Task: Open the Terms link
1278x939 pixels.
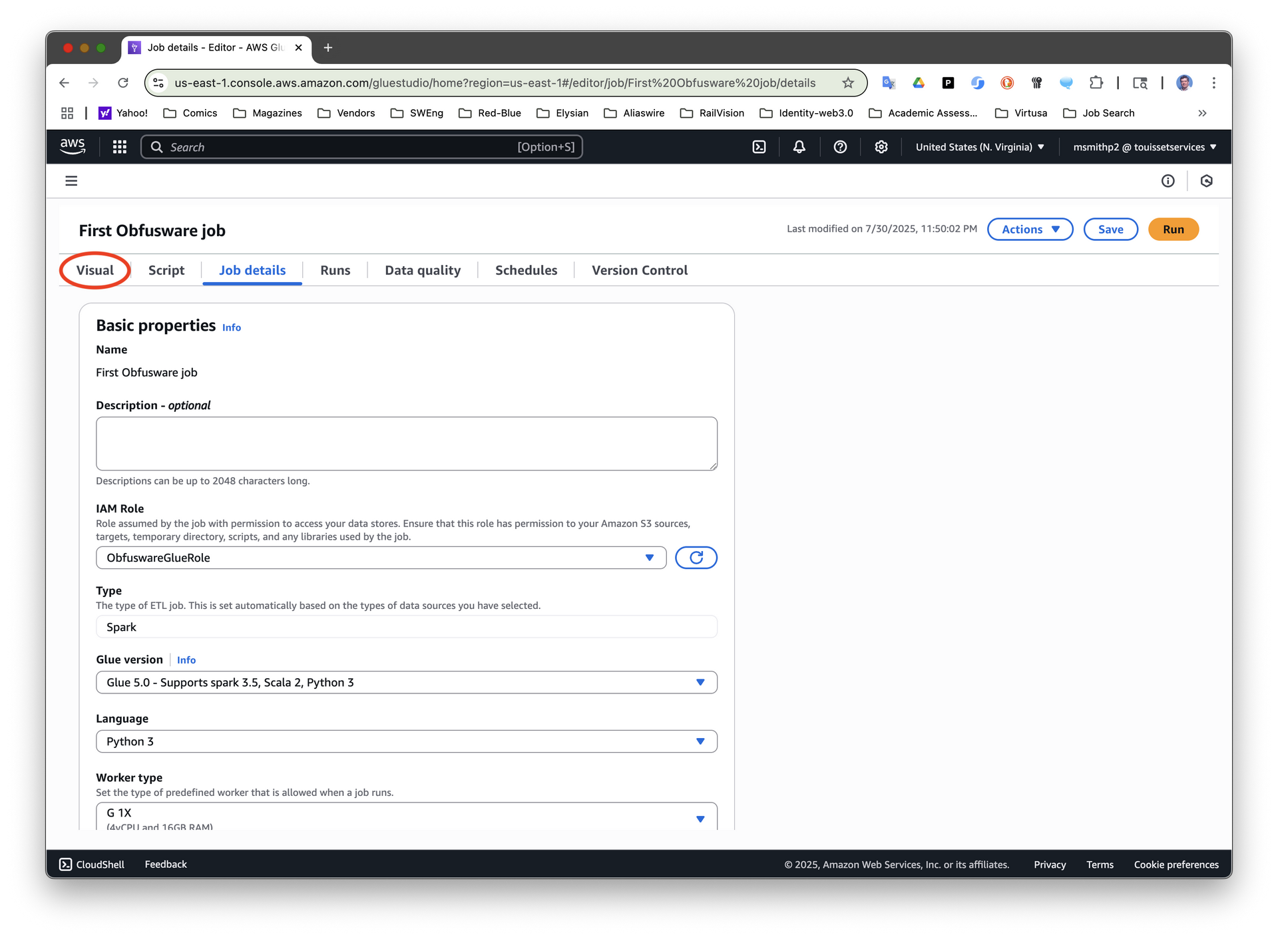Action: [x=1100, y=864]
